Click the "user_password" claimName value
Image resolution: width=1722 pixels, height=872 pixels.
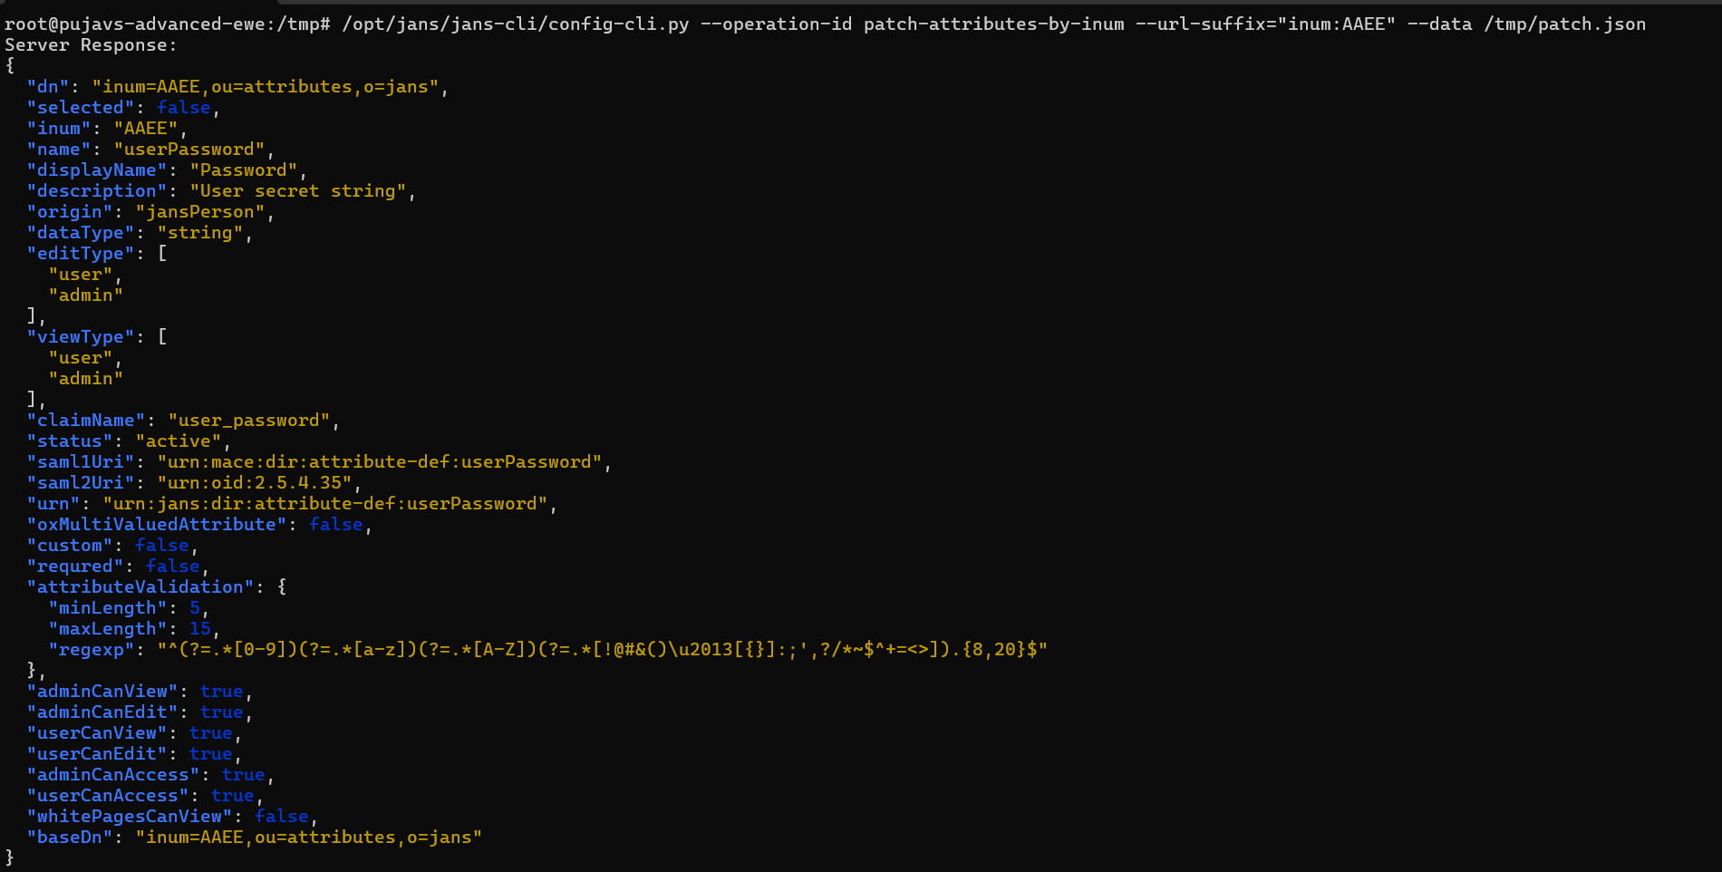248,421
